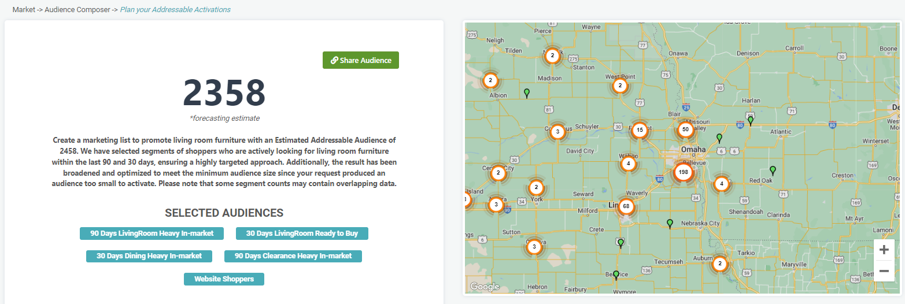This screenshot has width=905, height=304.
Task: Click the Google logo on the map
Action: point(484,287)
